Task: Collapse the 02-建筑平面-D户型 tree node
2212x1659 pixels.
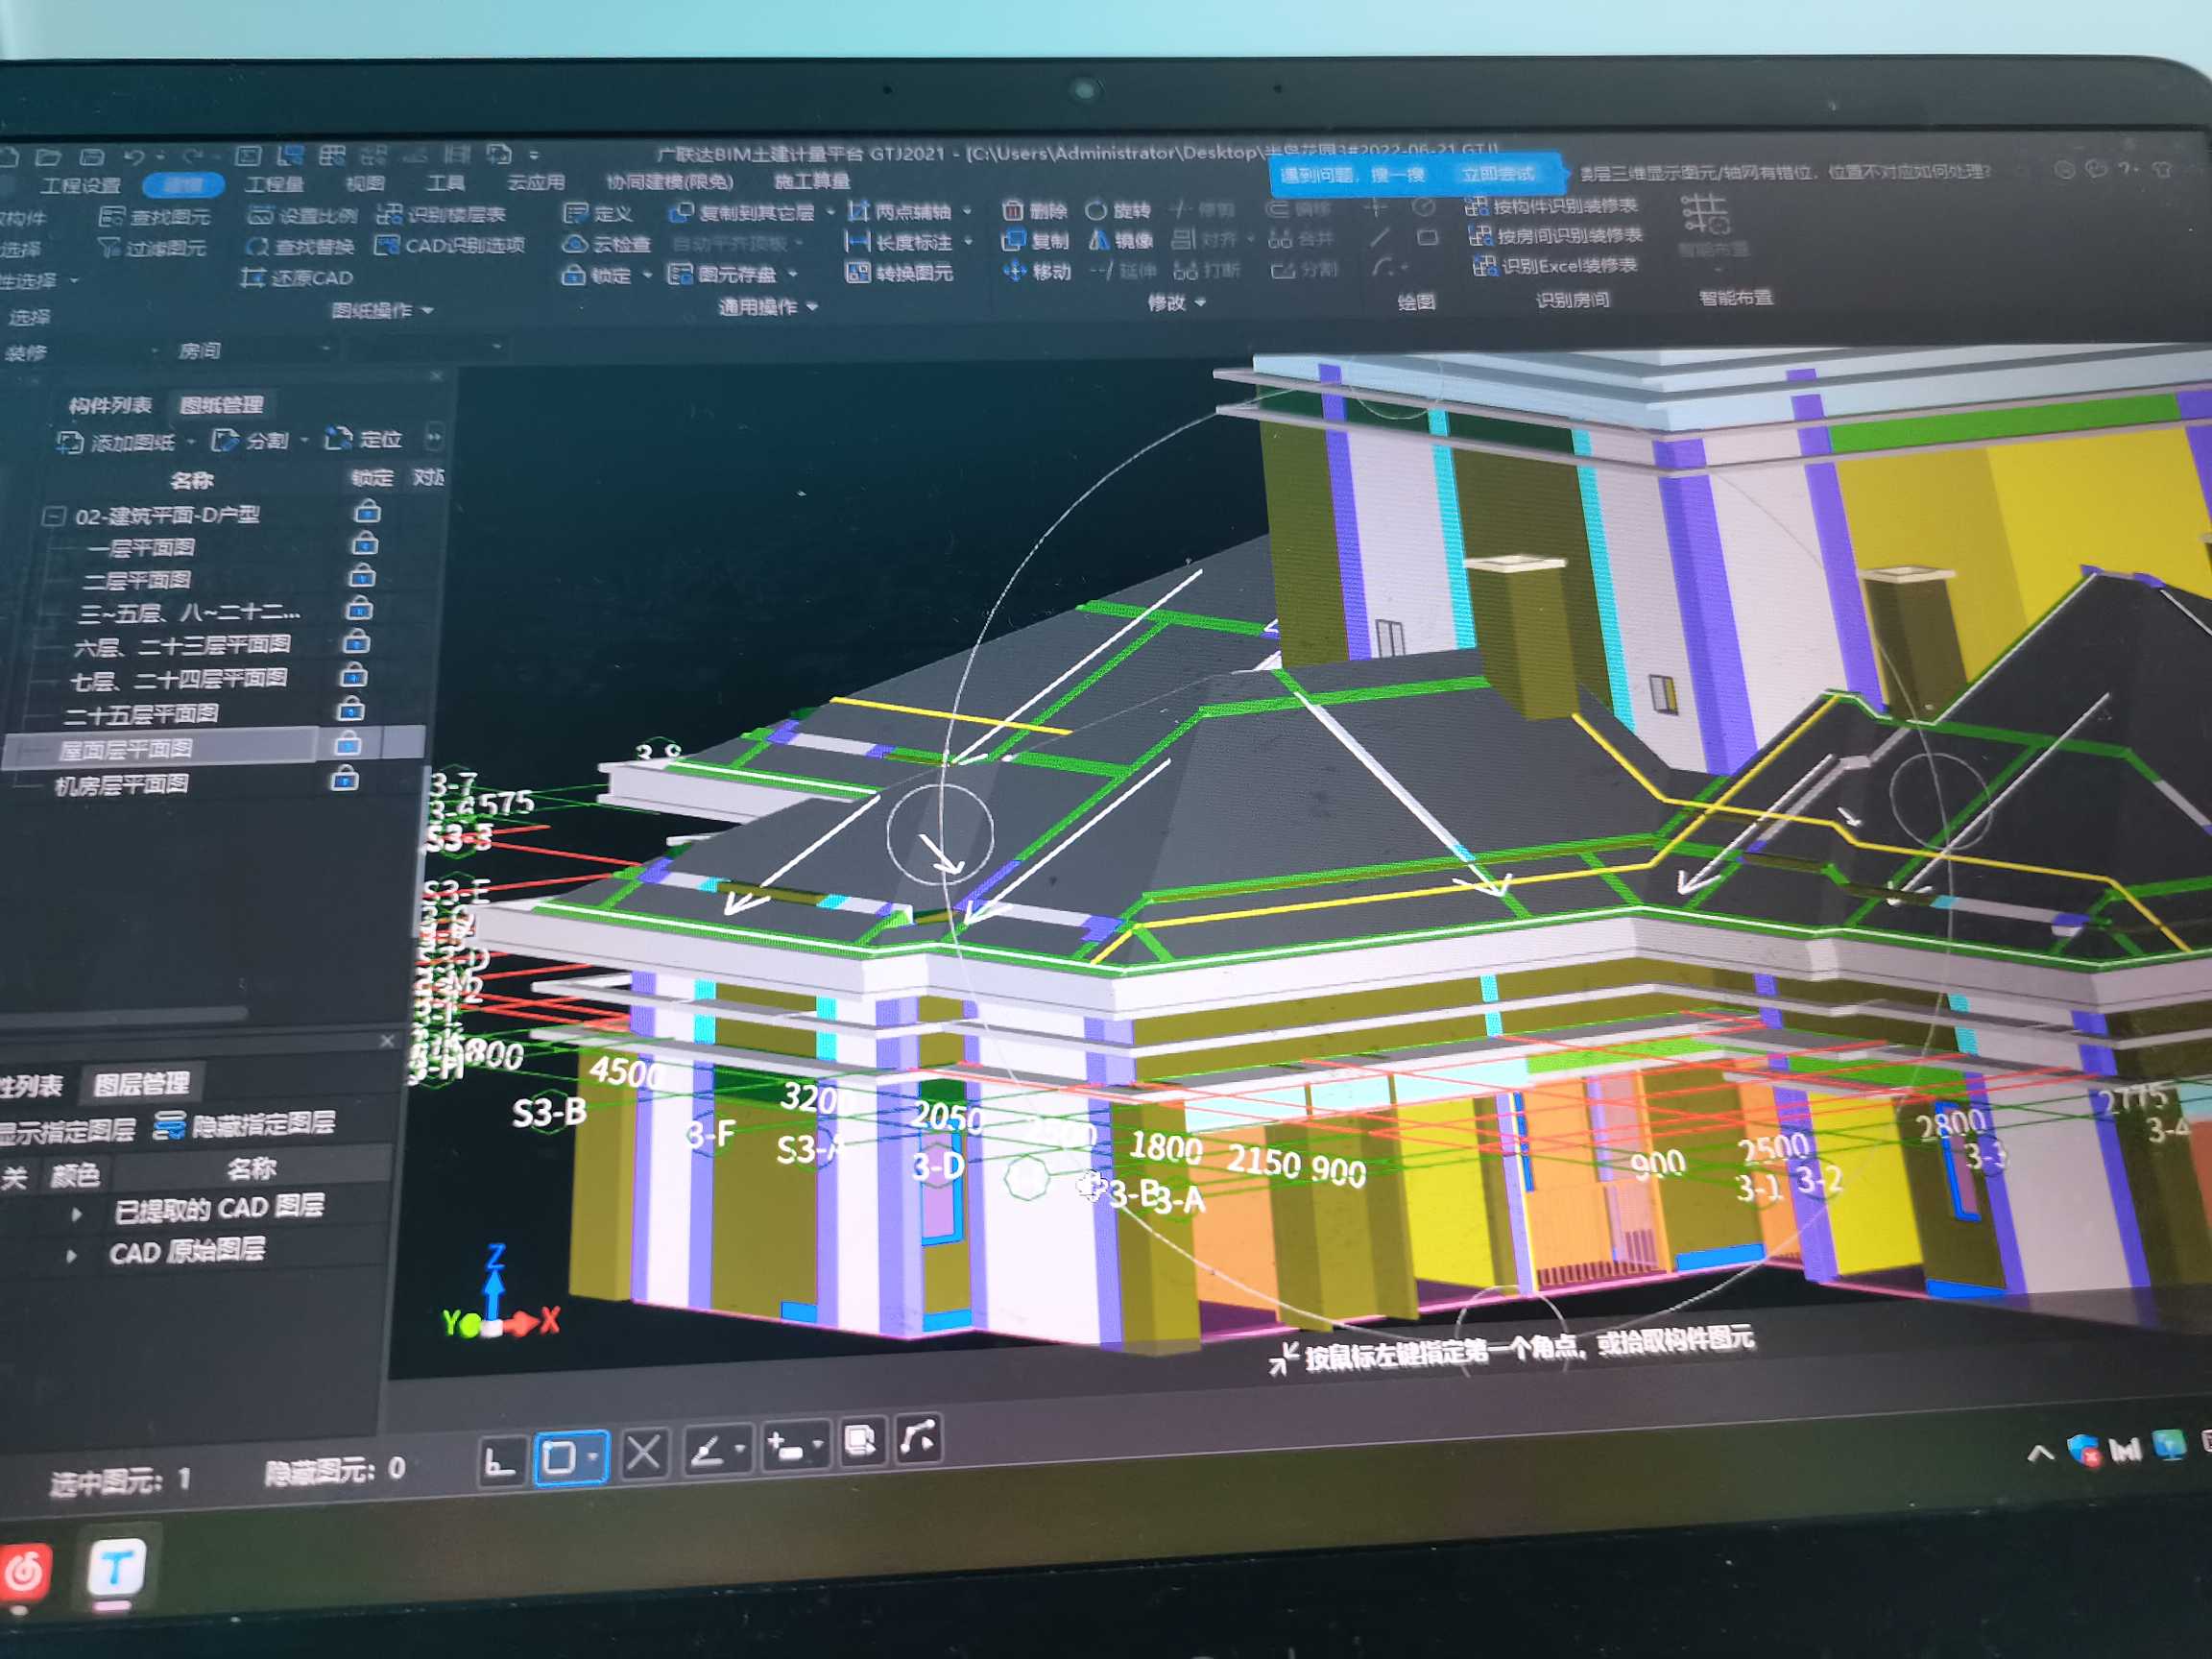Action: click(53, 517)
